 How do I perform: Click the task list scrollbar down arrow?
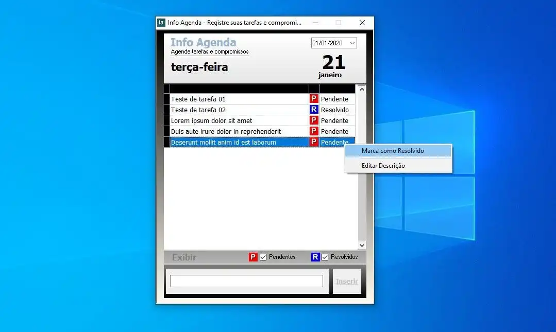coord(362,245)
